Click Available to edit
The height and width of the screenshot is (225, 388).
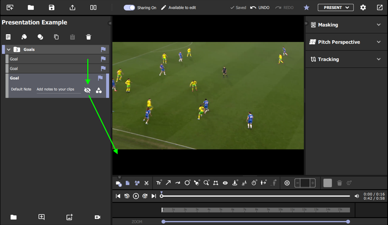182,7
